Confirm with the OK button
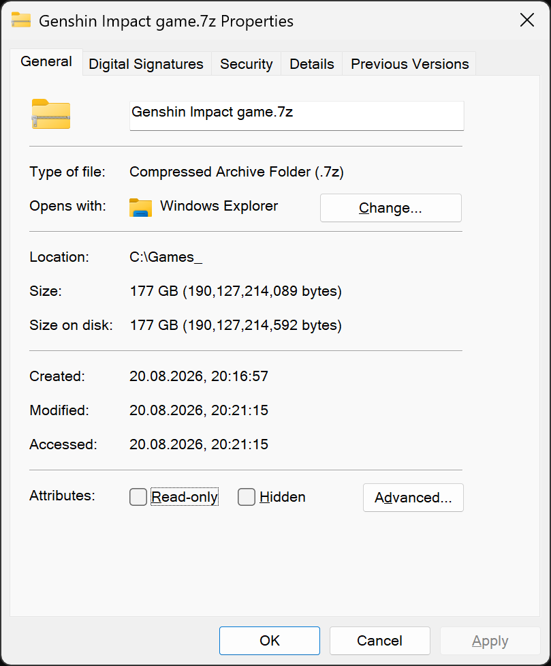Screen dimensions: 551x666 click(270, 641)
